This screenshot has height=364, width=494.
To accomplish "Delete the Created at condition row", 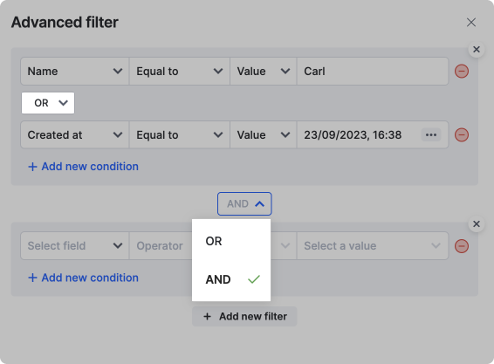I will [462, 135].
